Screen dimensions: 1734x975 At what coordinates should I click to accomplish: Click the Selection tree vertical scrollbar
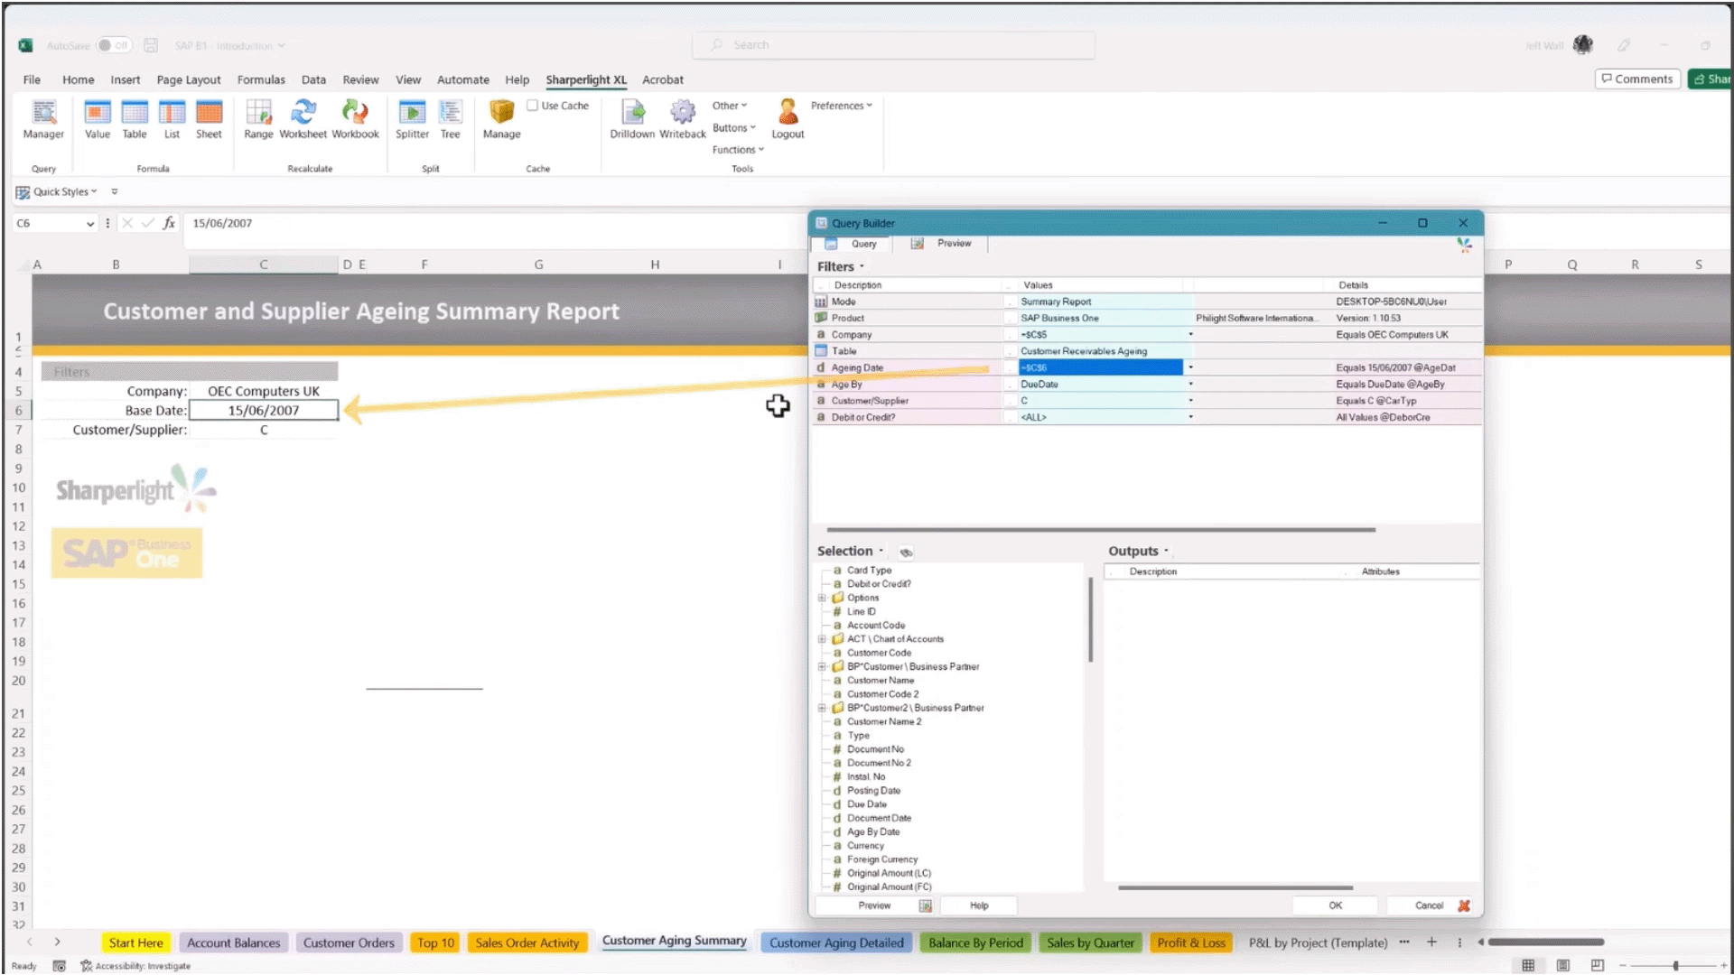tap(1090, 619)
